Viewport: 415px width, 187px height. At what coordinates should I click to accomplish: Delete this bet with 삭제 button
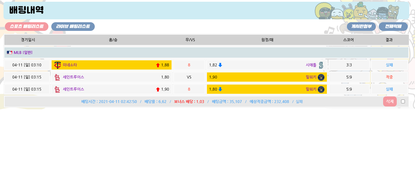[x=389, y=101]
